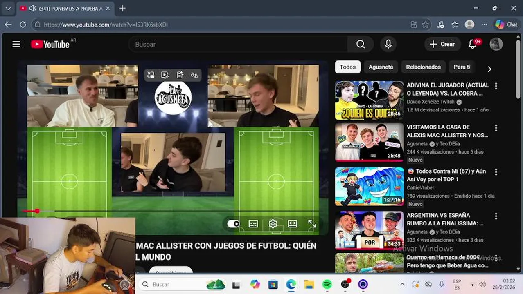The image size is (523, 294).
Task: Click the CattieVtuber channel name
Action: pyautogui.click(x=420, y=188)
